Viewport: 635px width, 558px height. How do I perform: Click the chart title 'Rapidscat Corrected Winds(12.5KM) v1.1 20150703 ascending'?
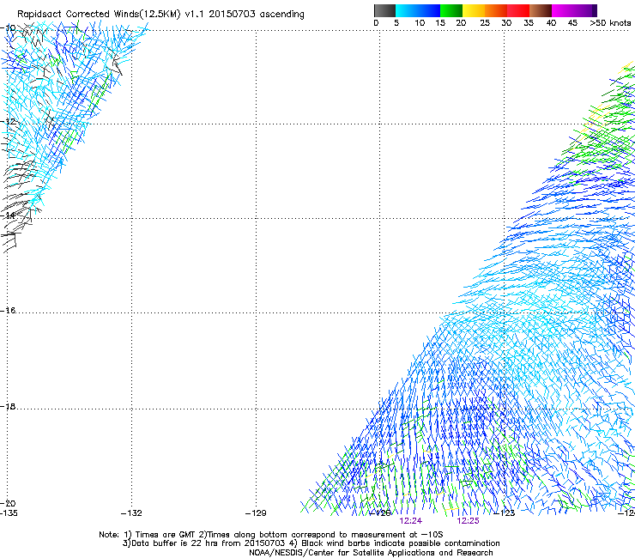click(160, 15)
